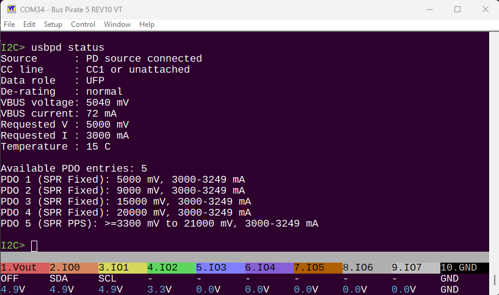Click the PDO 5 SPR PPS line

pyautogui.click(x=159, y=224)
